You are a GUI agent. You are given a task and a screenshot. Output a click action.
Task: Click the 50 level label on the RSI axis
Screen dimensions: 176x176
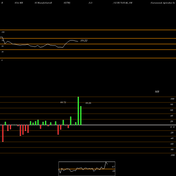pyautogui.click(x=2, y=46)
